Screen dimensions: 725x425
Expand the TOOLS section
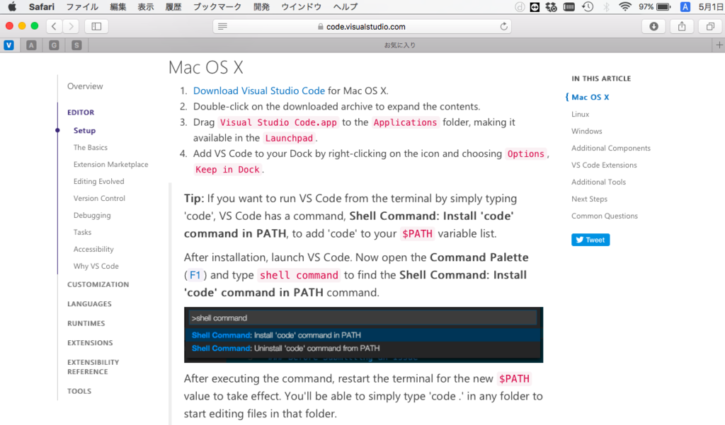click(x=79, y=391)
